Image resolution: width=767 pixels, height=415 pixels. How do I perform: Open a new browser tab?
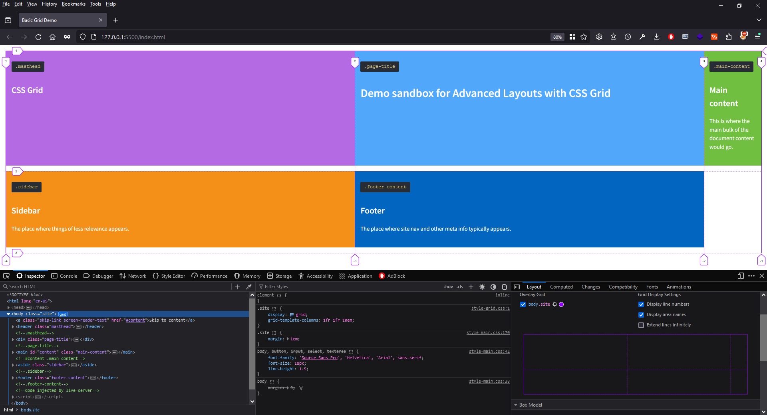click(116, 20)
